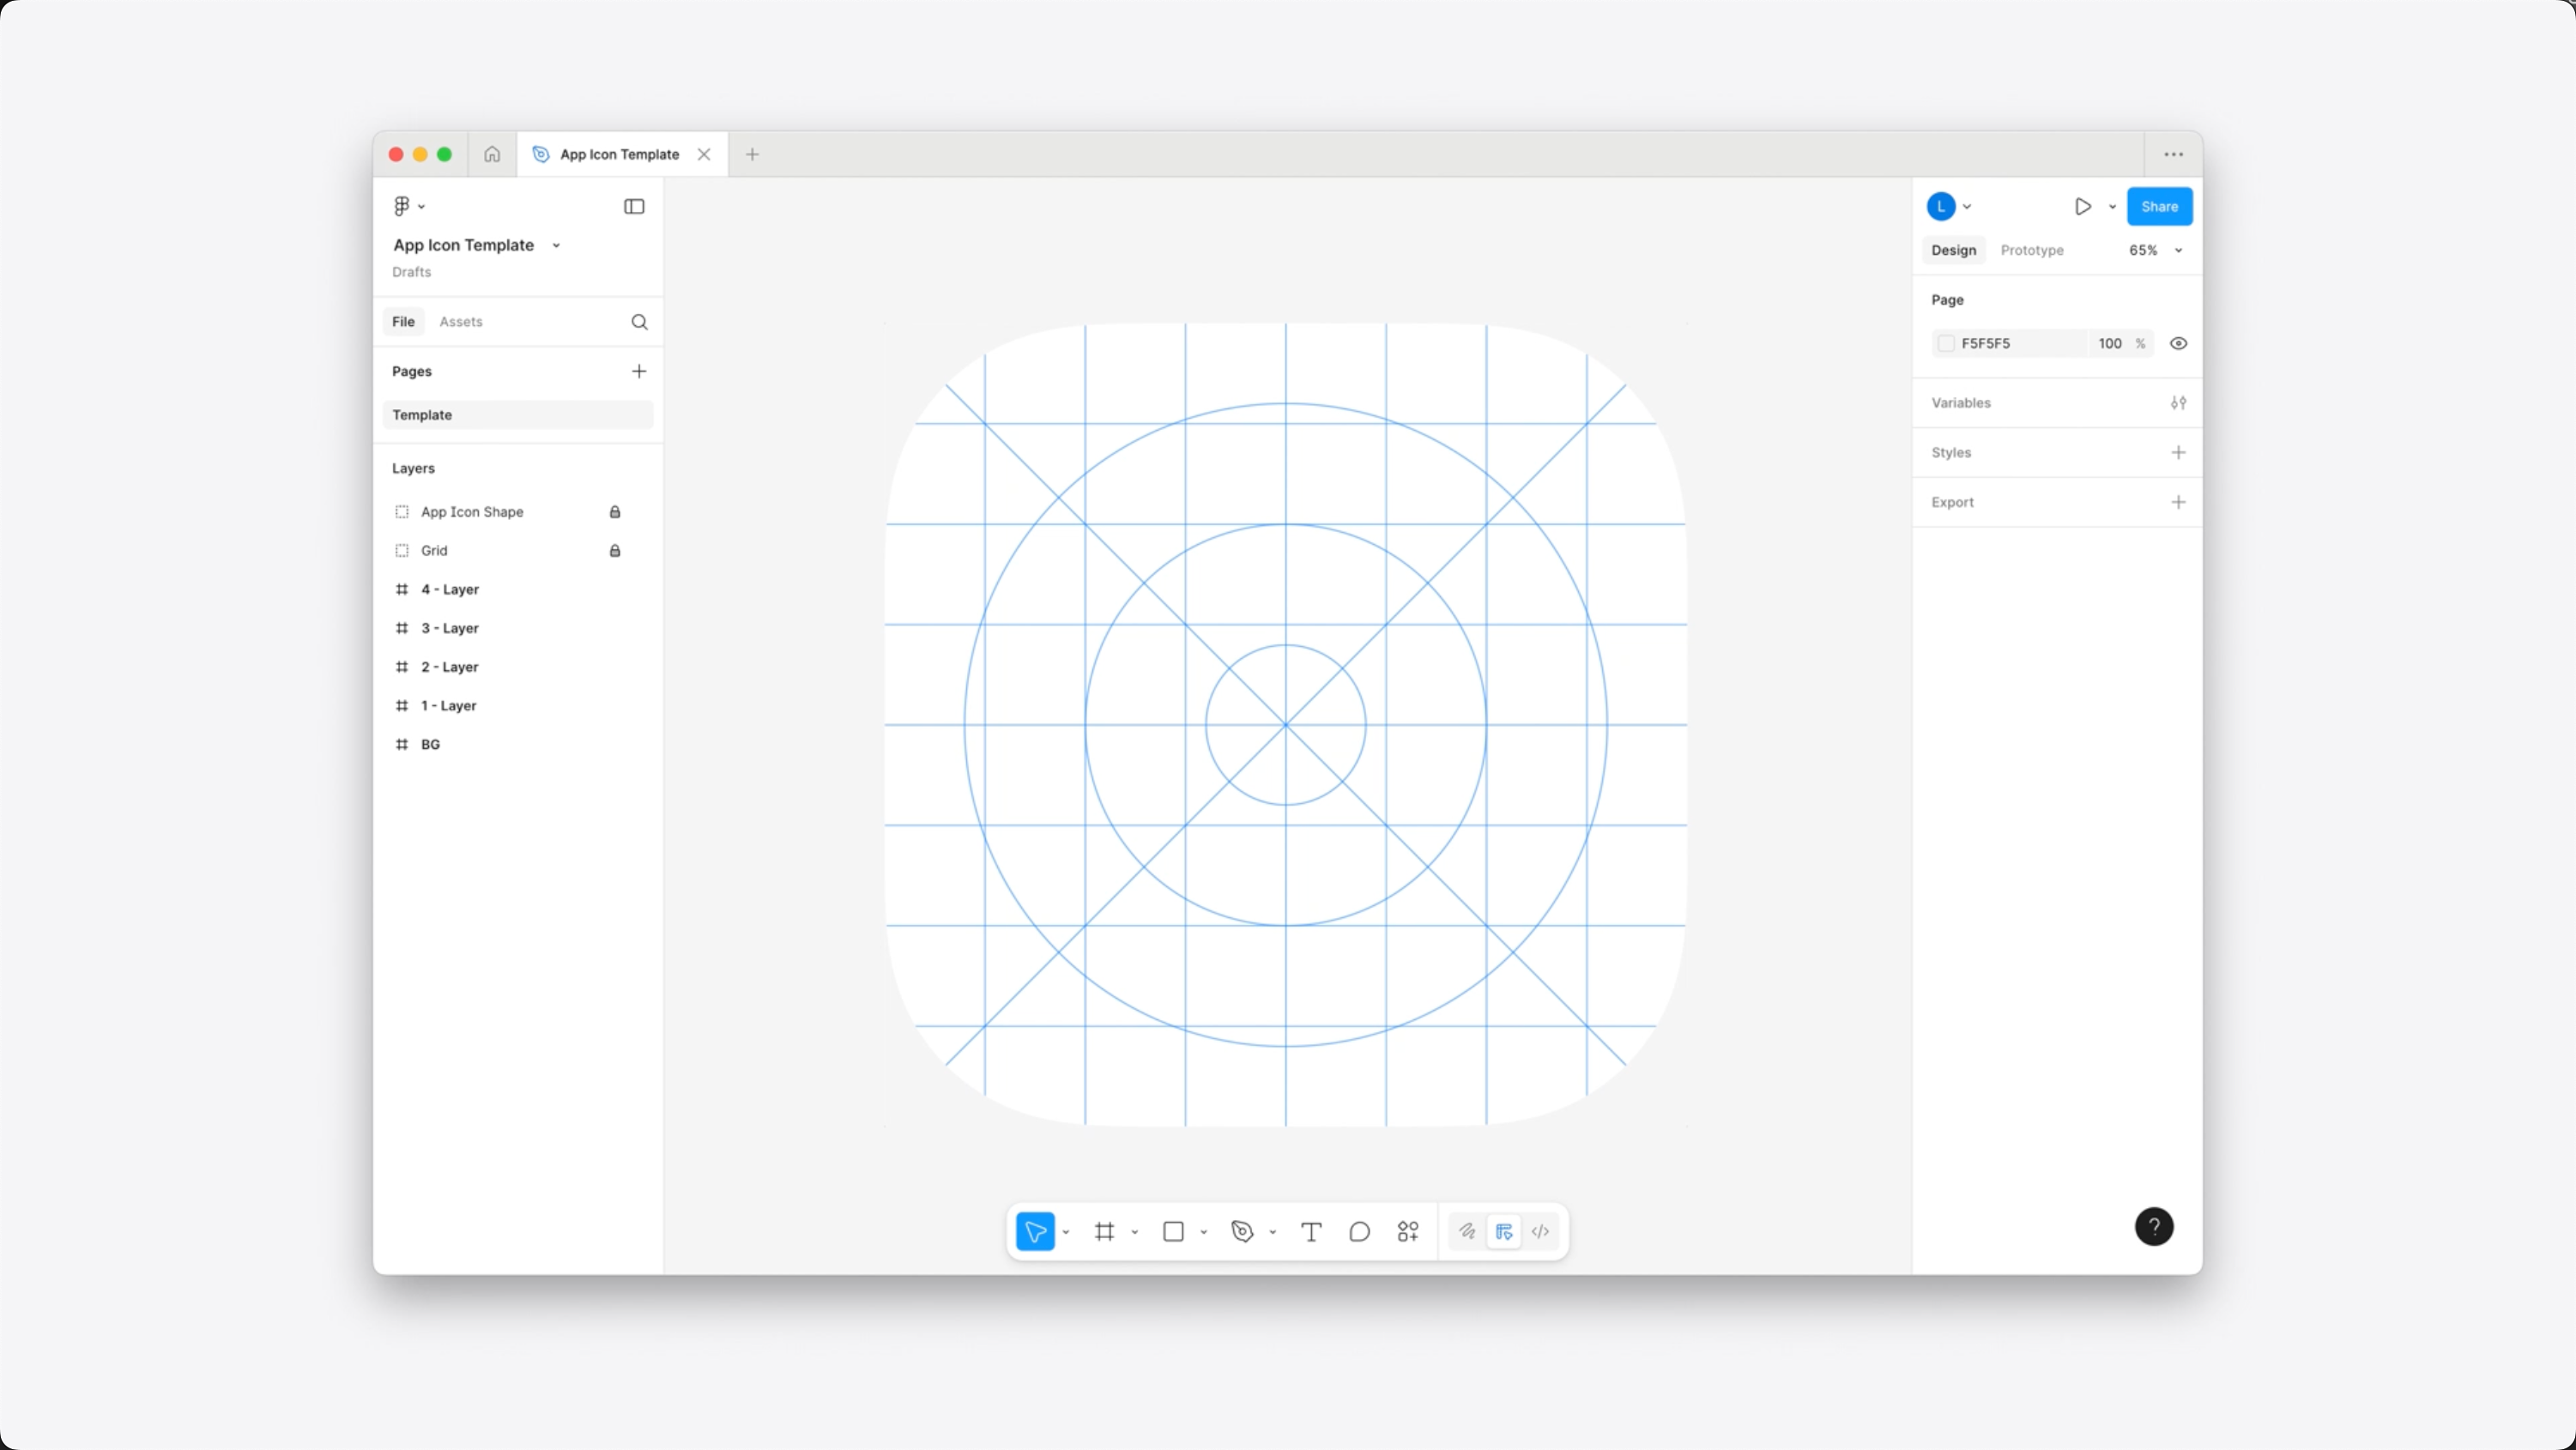Toggle the sidebar panel layout icon
2576x1450 pixels.
(x=634, y=206)
